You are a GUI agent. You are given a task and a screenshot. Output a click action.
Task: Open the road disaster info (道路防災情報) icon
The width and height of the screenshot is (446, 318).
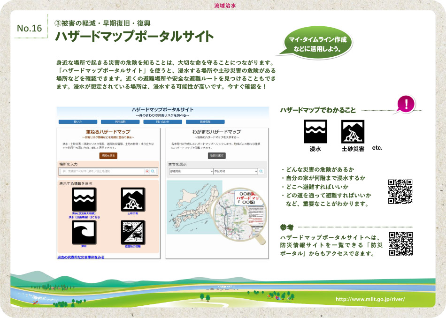[x=133, y=232]
